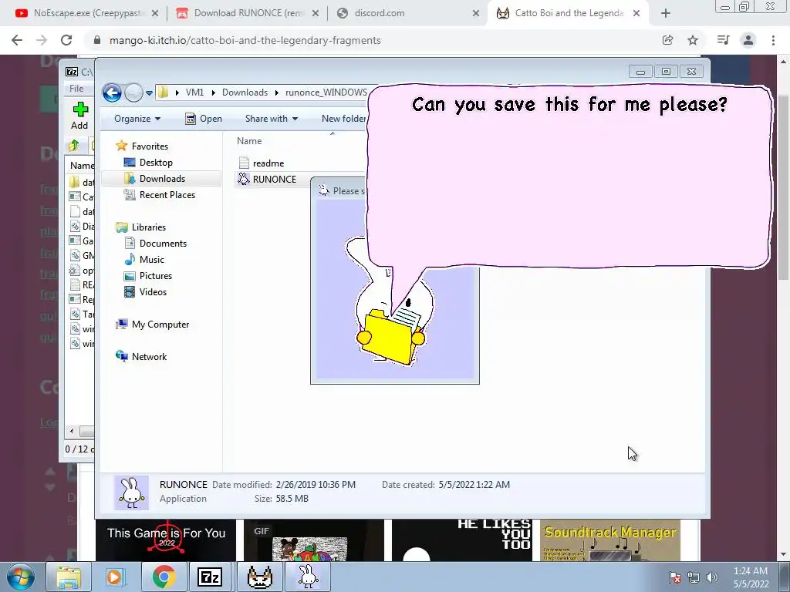Click the volume speaker tray icon
Viewport: 790px width, 592px height.
tap(712, 577)
